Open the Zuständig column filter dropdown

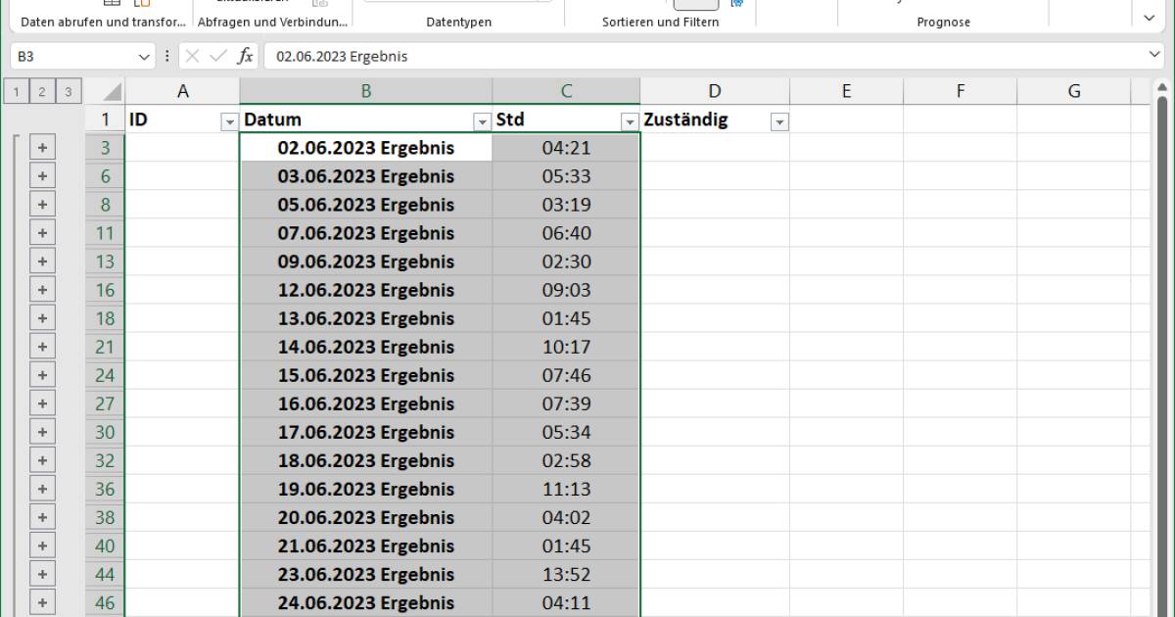pyautogui.click(x=779, y=120)
